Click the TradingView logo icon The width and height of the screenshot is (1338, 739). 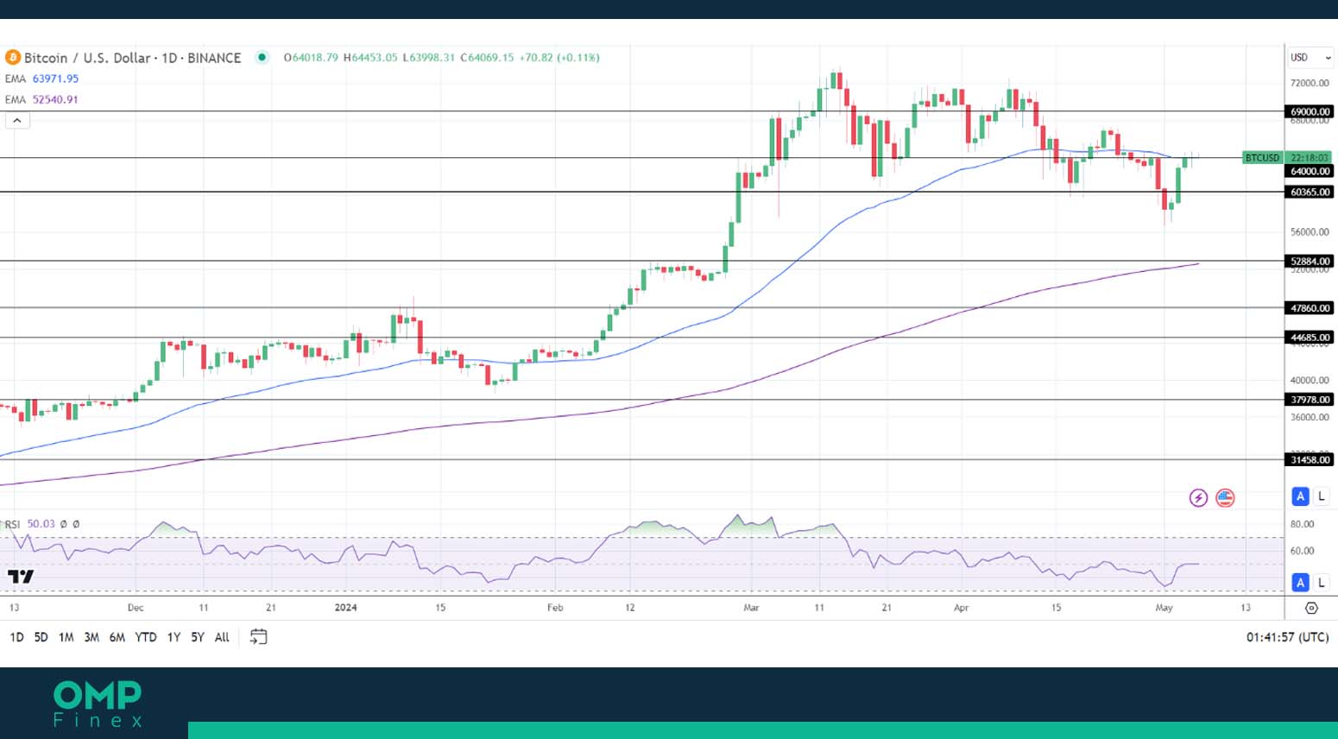(x=21, y=577)
